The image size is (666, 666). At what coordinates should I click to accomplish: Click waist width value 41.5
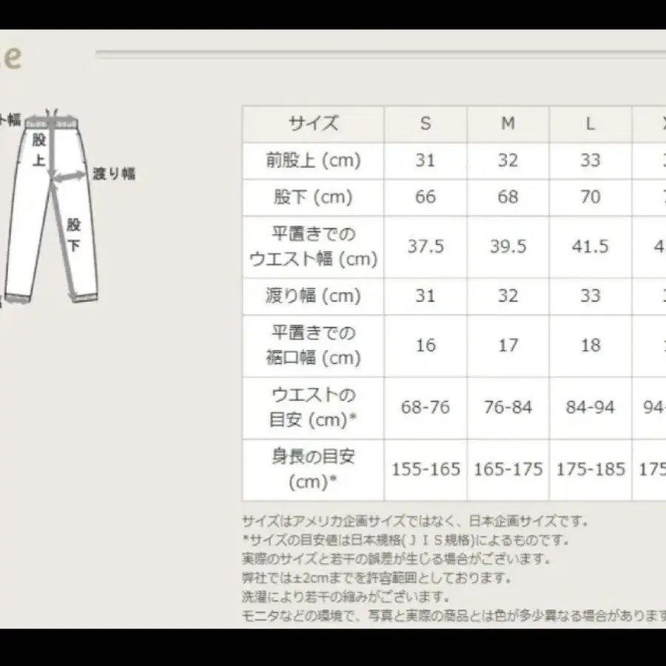[591, 246]
